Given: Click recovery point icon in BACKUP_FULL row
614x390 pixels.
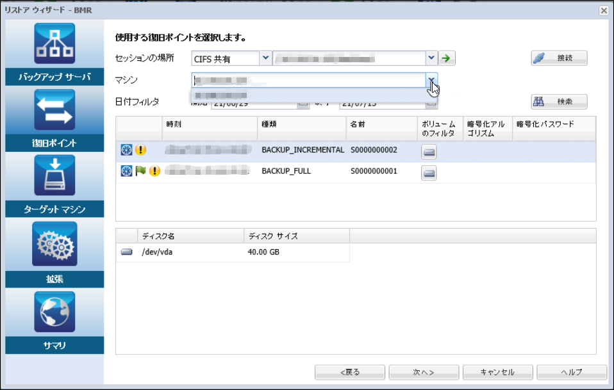Looking at the screenshot, I should click(126, 171).
